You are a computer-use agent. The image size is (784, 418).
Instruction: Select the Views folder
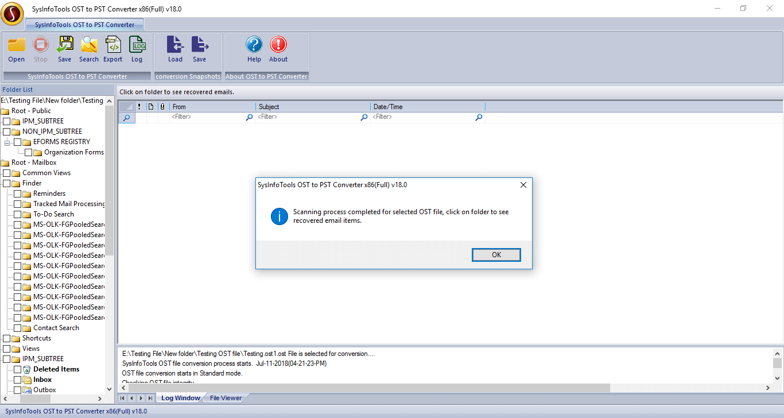click(31, 349)
